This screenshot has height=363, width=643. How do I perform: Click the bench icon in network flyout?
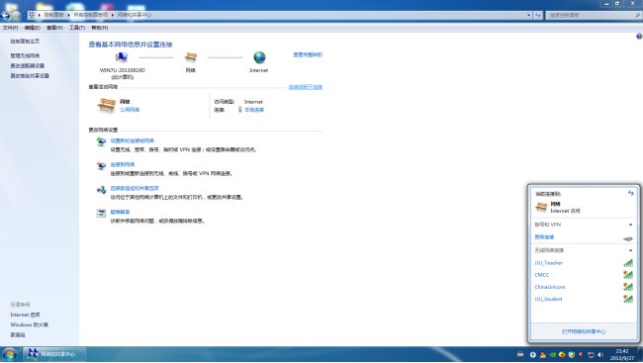pyautogui.click(x=541, y=207)
